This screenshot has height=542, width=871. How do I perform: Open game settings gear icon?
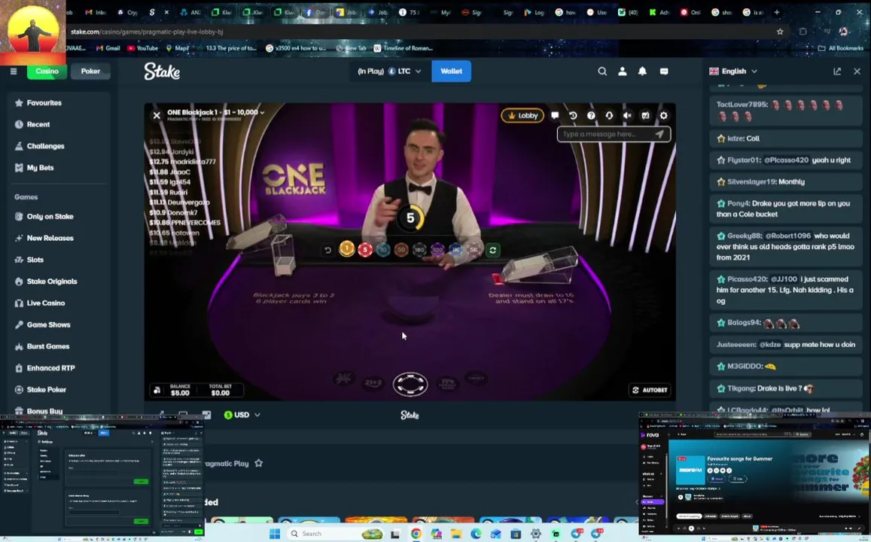pos(663,115)
